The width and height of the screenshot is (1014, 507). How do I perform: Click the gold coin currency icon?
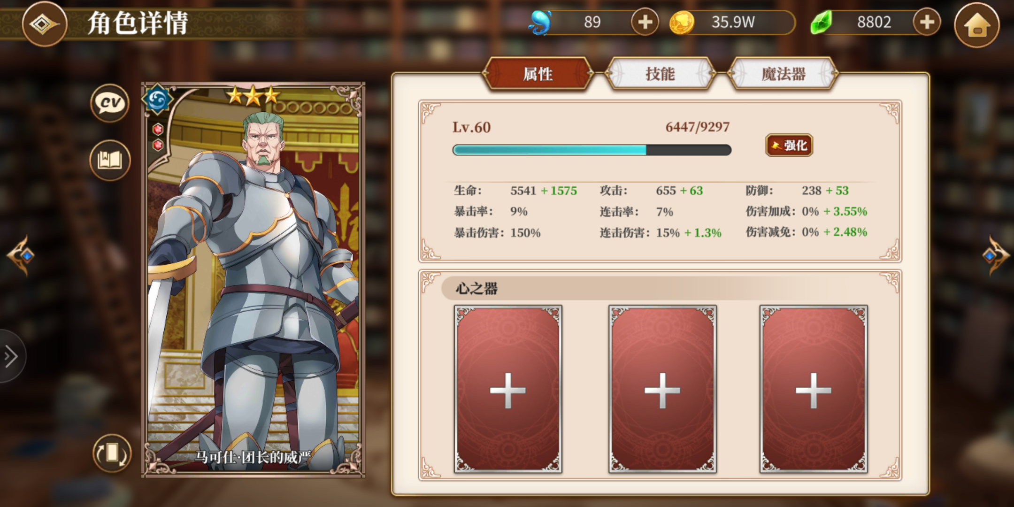point(682,23)
